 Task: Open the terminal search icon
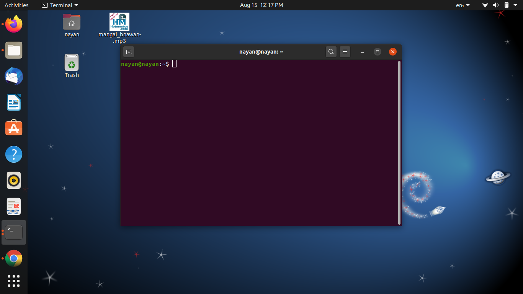[331, 51]
